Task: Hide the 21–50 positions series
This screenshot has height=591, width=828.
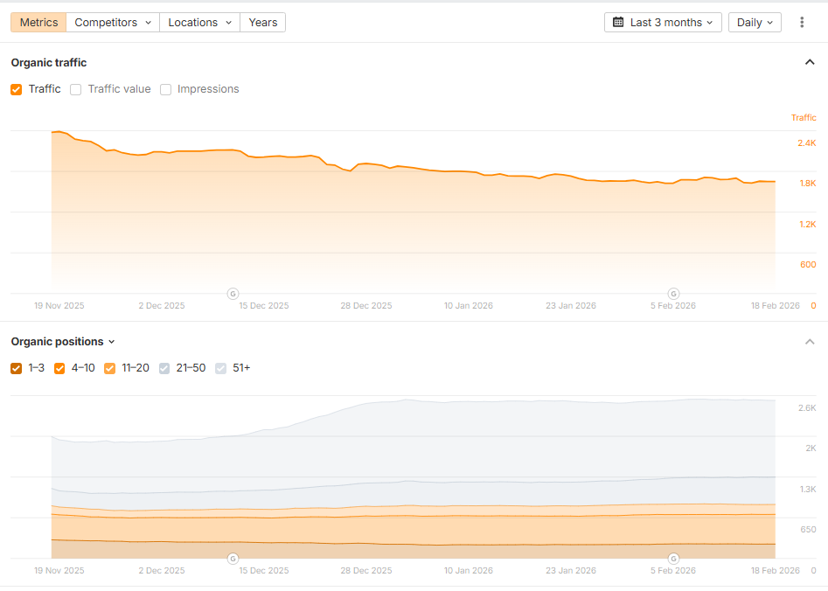Action: pos(164,368)
